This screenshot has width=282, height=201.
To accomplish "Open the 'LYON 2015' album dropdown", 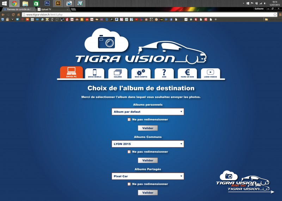I will (147, 144).
